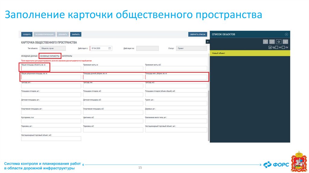Focus the Тротуар, км field
Image resolution: width=309 pixels, height=173 pixels.
[113, 86]
